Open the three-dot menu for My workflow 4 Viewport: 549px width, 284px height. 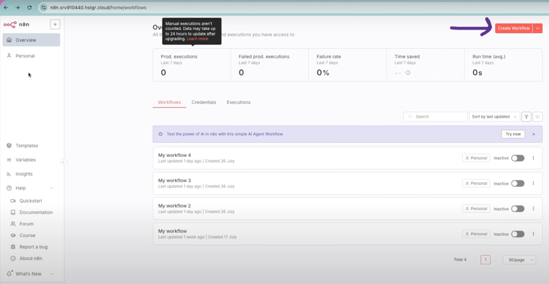pyautogui.click(x=533, y=158)
